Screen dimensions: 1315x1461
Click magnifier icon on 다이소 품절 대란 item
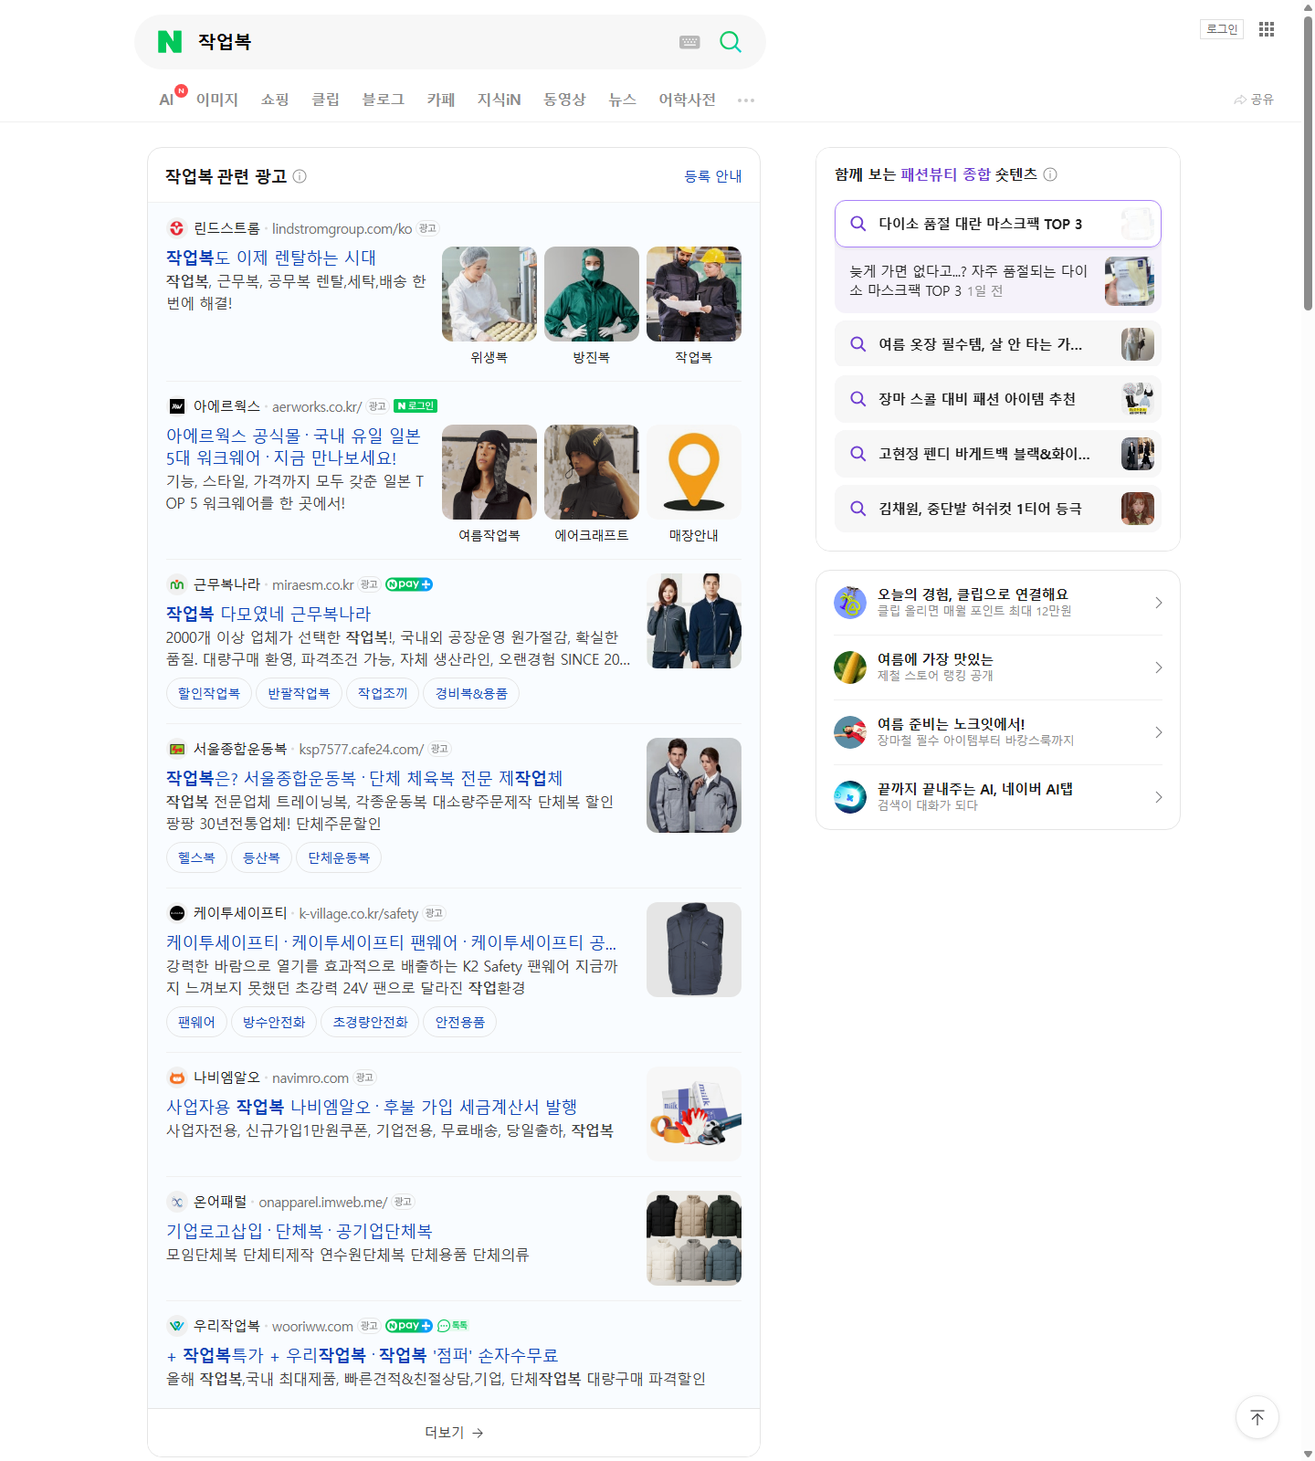pyautogui.click(x=858, y=224)
